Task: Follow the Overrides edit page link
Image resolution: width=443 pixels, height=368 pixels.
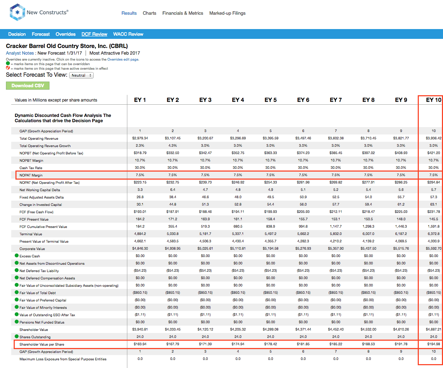Action: click(x=123, y=60)
